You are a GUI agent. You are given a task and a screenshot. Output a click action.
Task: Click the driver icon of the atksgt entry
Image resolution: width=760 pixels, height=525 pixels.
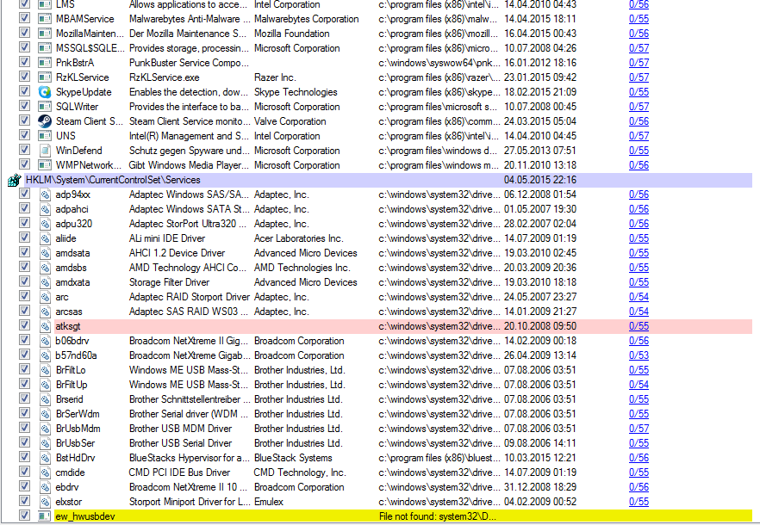click(46, 326)
